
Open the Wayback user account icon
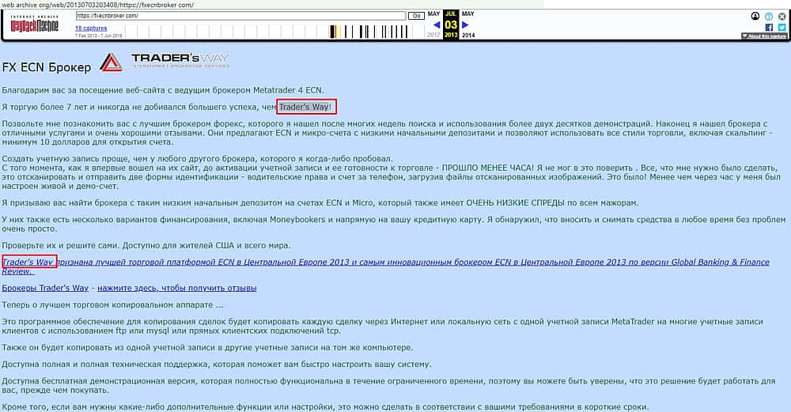(755, 16)
